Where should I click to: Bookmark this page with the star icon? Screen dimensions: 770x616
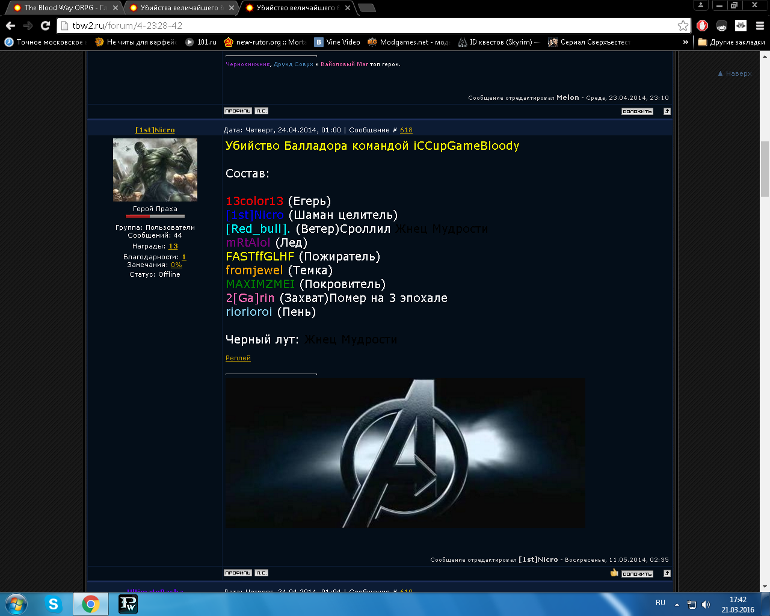[683, 25]
